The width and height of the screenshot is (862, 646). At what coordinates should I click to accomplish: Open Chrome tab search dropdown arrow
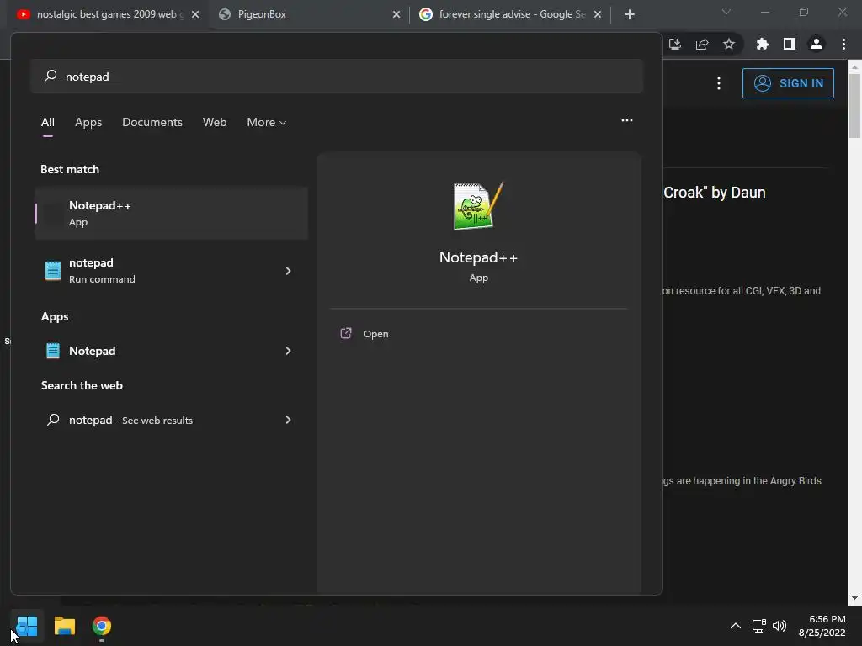click(726, 12)
